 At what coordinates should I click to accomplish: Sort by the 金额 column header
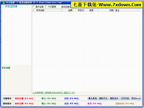tap(67, 10)
